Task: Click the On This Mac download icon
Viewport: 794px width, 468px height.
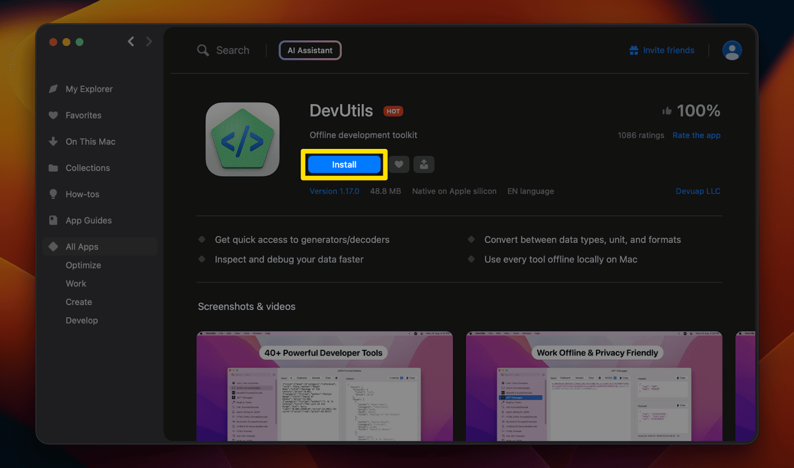Action: click(x=53, y=141)
